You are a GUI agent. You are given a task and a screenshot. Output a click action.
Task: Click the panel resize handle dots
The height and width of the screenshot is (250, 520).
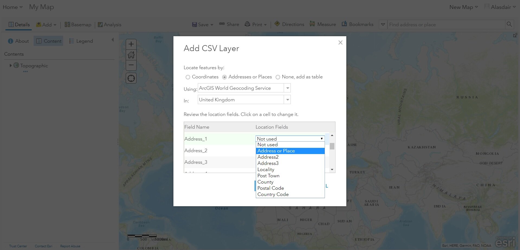[118, 142]
